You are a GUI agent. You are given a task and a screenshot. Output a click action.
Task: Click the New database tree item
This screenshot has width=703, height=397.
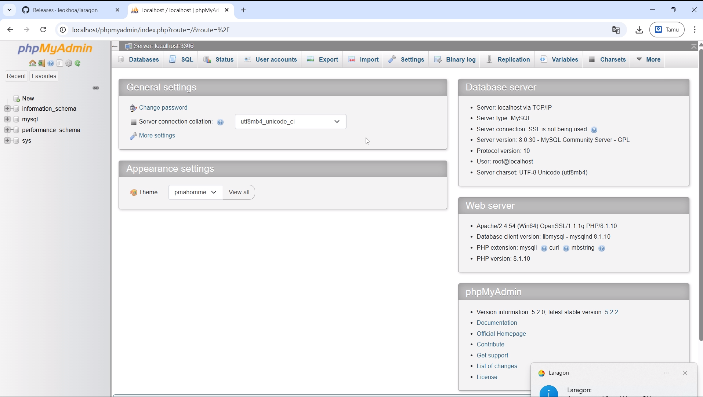tap(28, 98)
